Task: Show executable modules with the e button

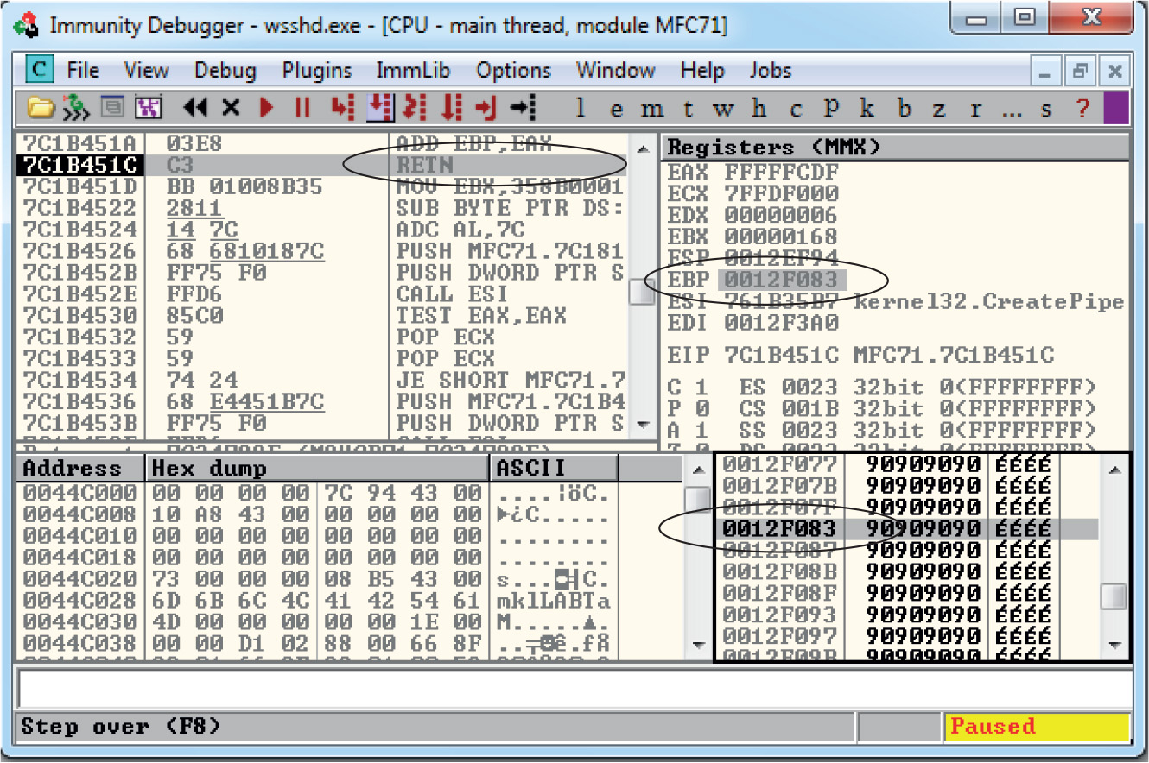Action: click(616, 109)
